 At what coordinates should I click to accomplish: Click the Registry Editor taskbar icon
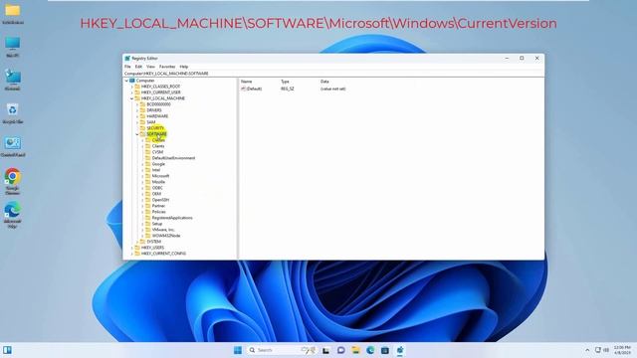(x=400, y=350)
